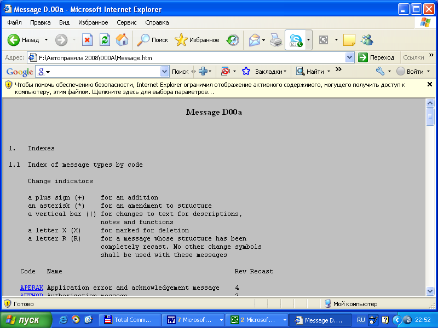
Task: Click the Google toolbar logo
Action: pos(20,72)
